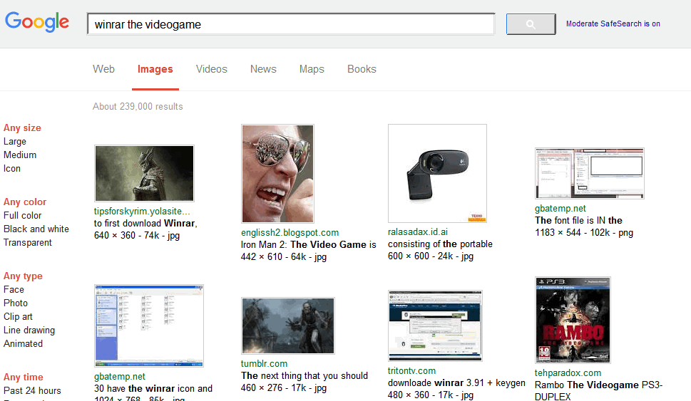Image resolution: width=691 pixels, height=401 pixels.
Task: Filter by Photo type
Action: pos(16,303)
